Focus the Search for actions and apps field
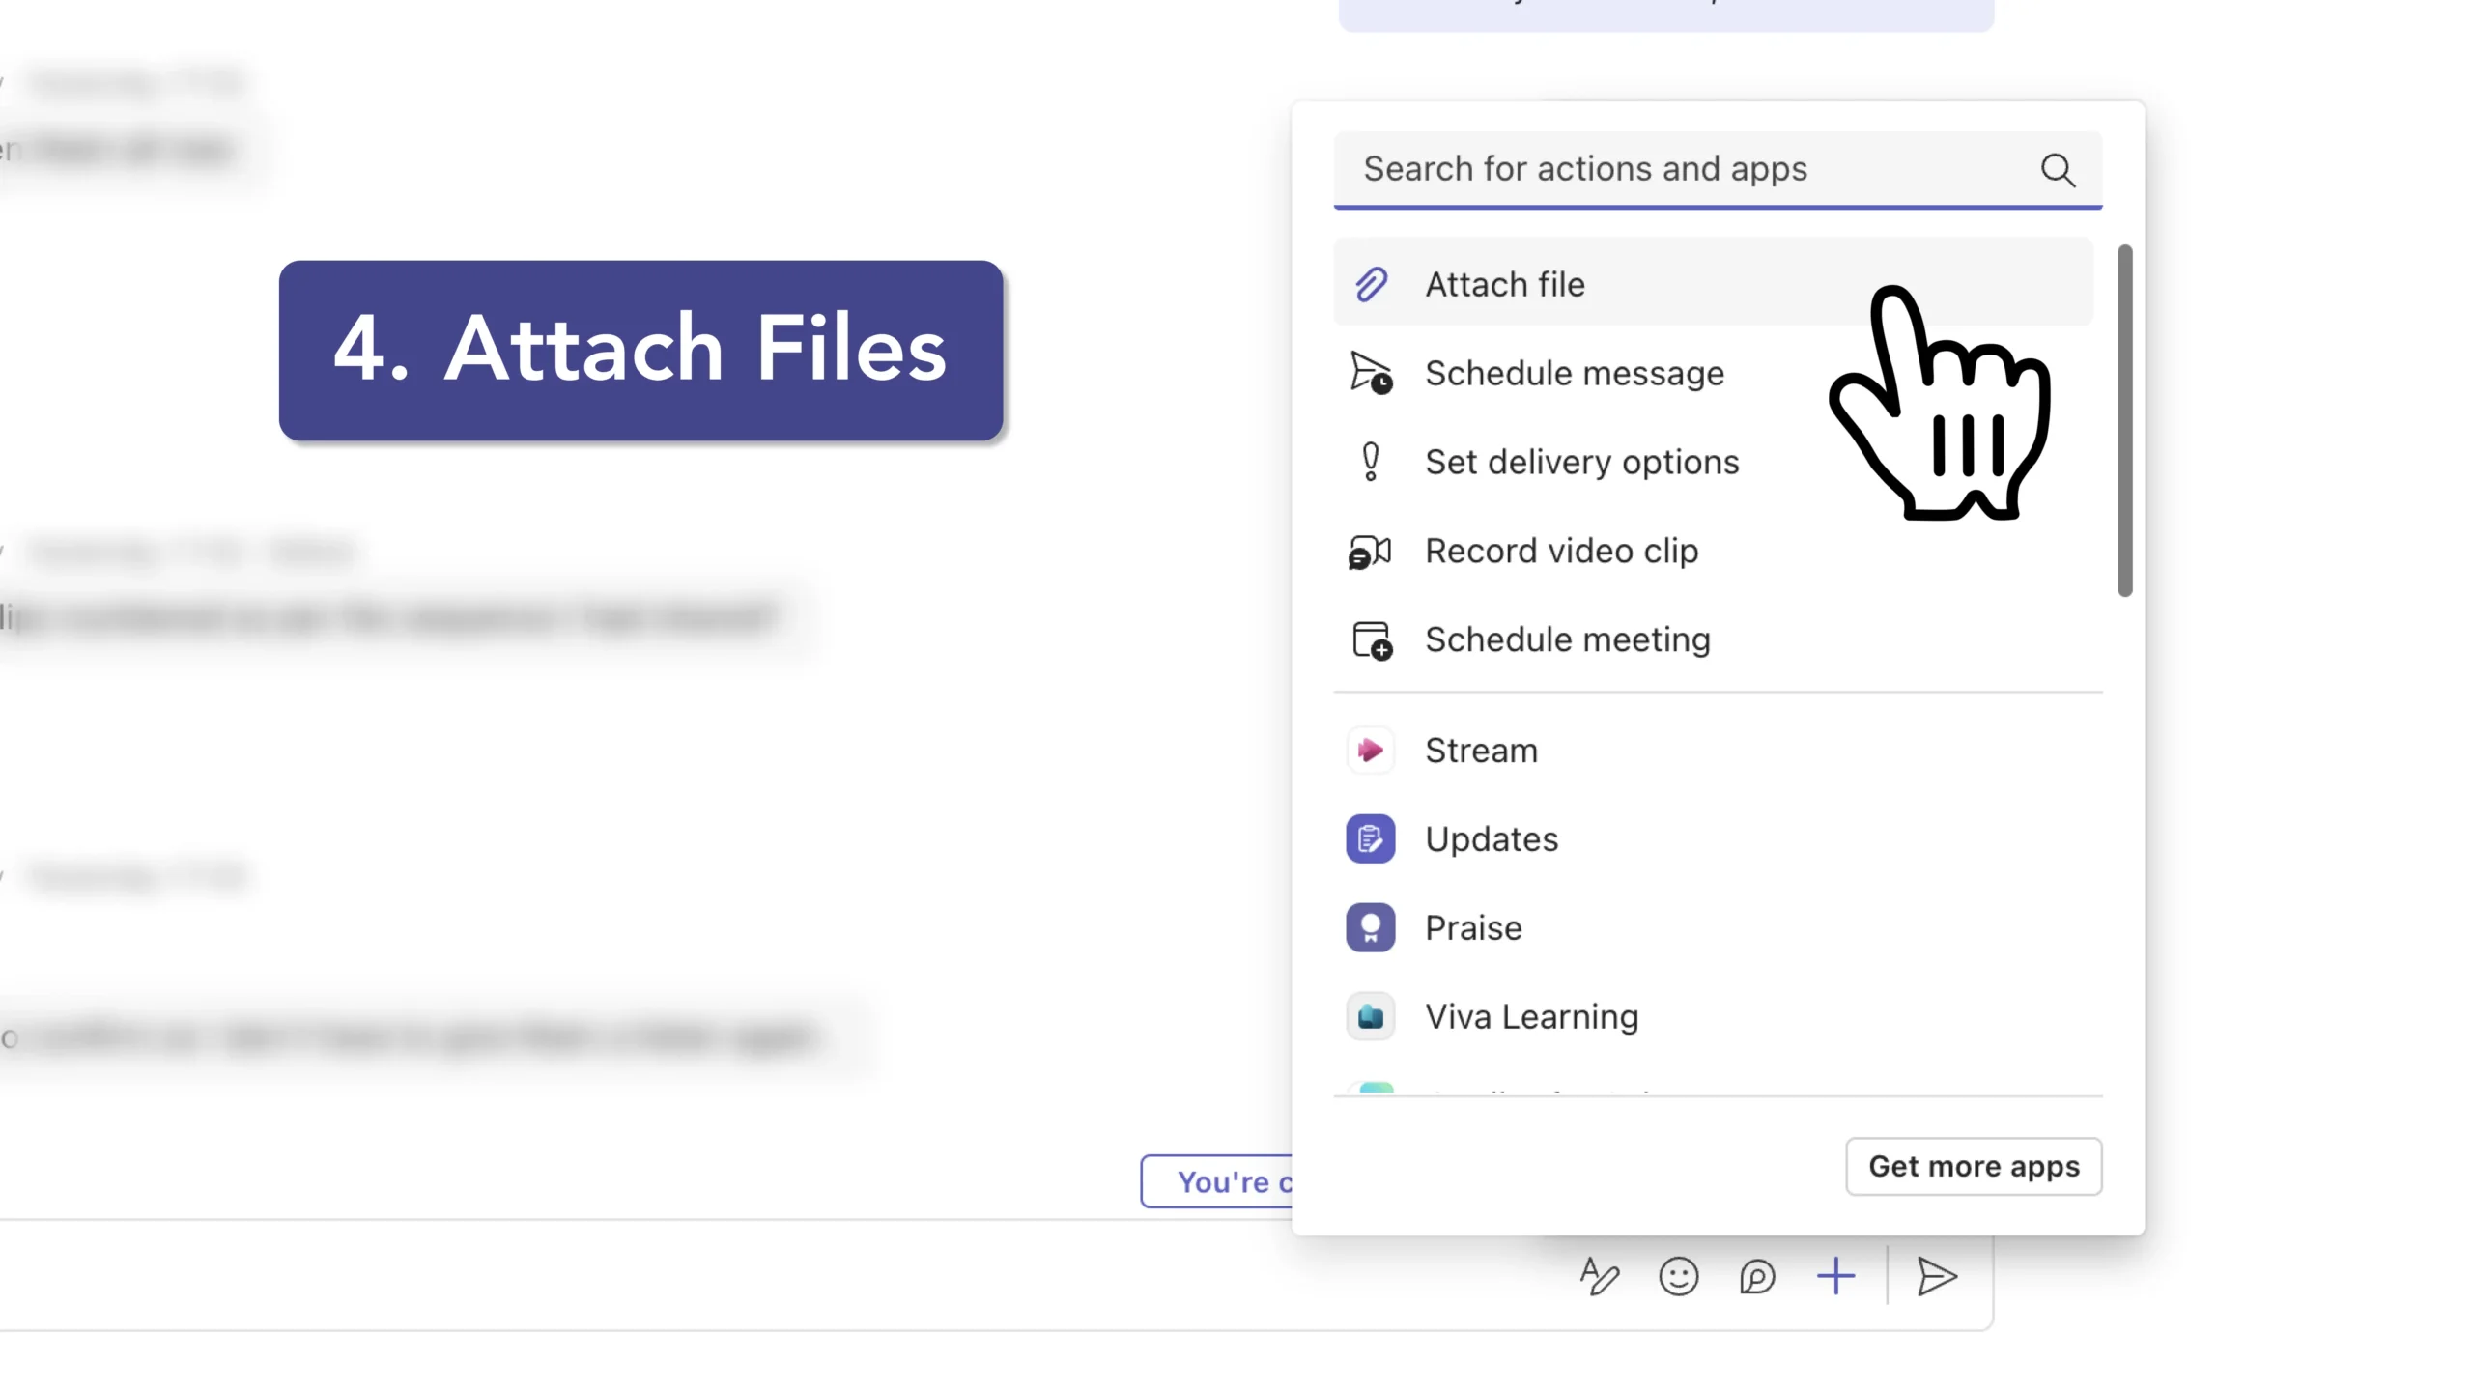This screenshot has height=1391, width=2473. tap(1681, 169)
